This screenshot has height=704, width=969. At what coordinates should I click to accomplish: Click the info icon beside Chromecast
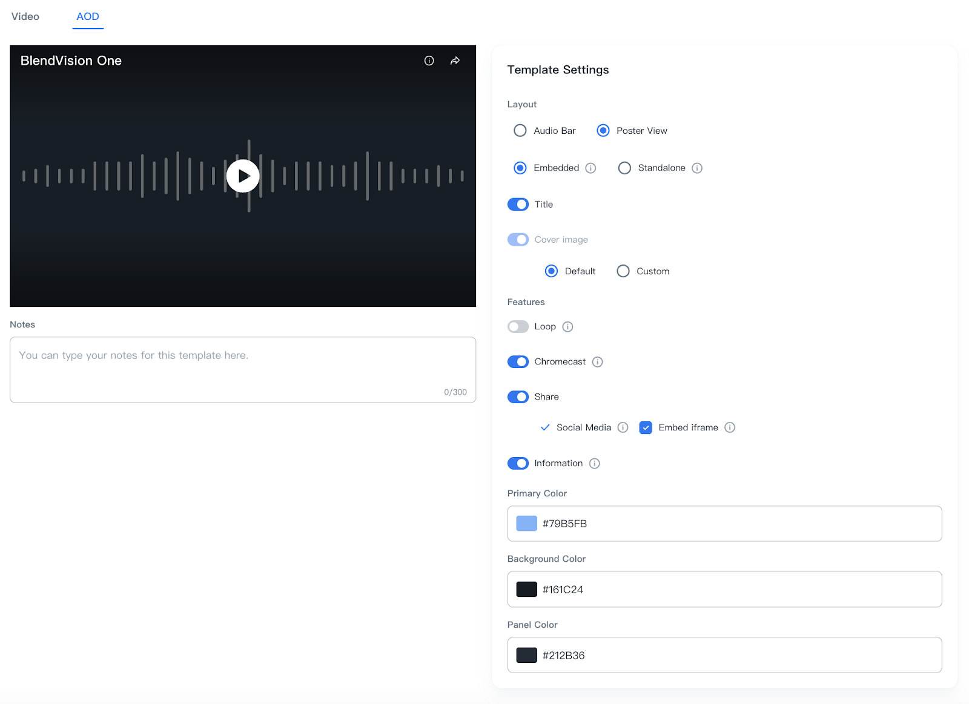(597, 361)
